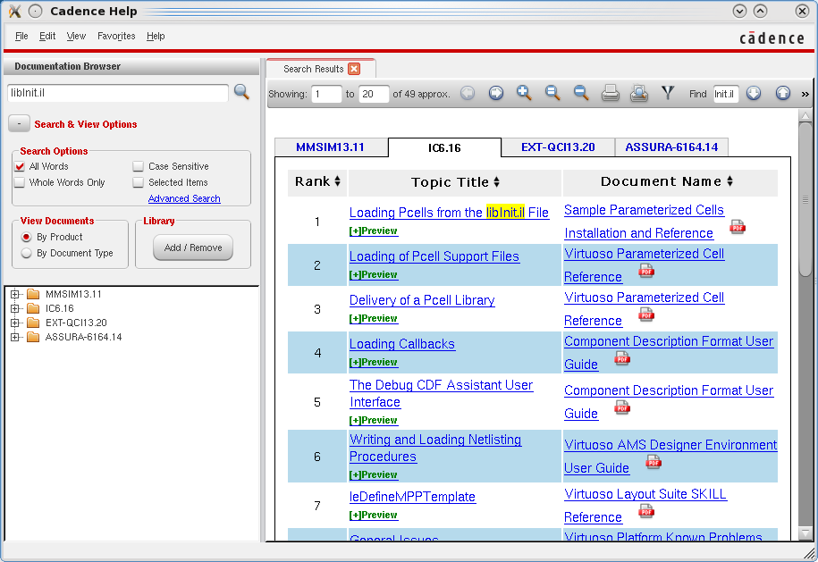Expand the EXT-QCI13.20 tree node
The height and width of the screenshot is (562, 818).
tap(14, 323)
